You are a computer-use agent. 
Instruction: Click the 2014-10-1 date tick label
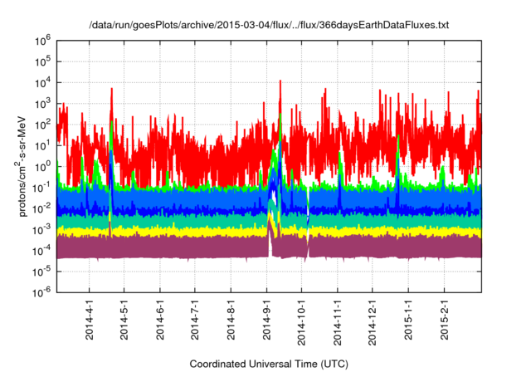tap(301, 322)
